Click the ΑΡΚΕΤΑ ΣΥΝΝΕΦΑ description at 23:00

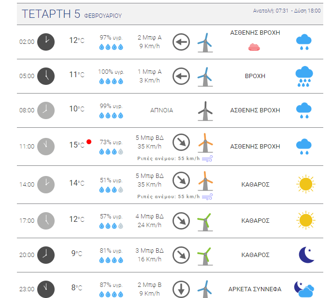click(x=255, y=289)
